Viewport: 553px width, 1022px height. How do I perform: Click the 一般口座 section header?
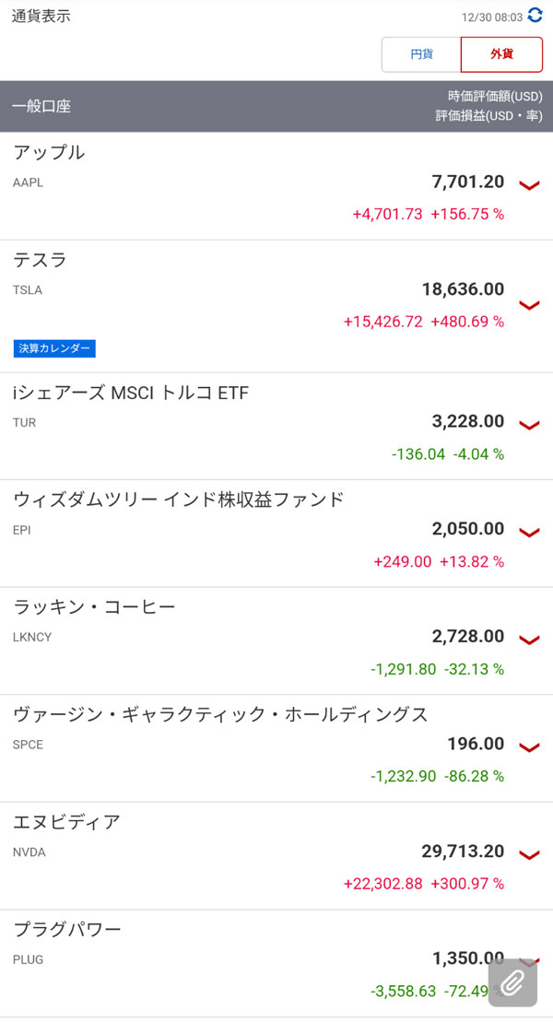click(x=41, y=106)
